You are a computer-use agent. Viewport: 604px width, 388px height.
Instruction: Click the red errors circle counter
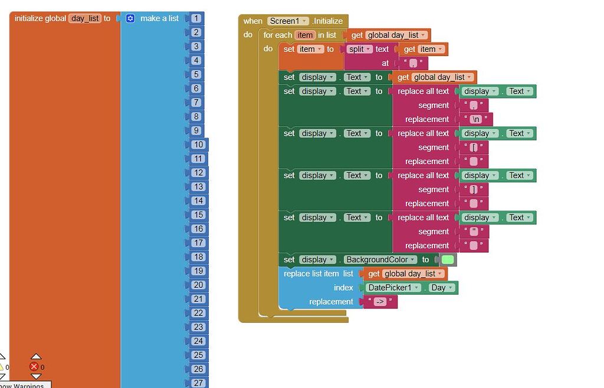(34, 366)
